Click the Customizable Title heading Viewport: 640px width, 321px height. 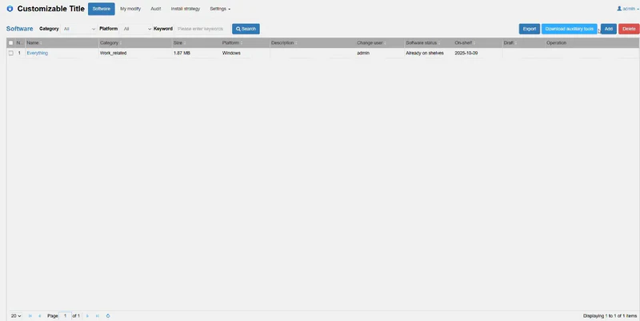[x=51, y=9]
